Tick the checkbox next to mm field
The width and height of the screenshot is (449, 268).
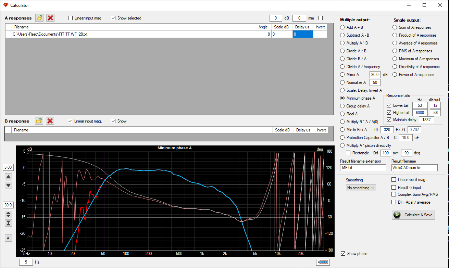tap(321, 18)
